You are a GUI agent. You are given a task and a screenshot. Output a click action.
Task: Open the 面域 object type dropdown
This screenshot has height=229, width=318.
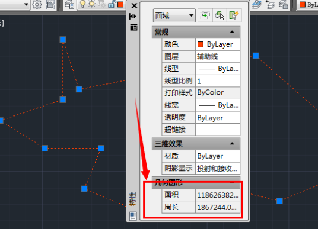point(174,15)
